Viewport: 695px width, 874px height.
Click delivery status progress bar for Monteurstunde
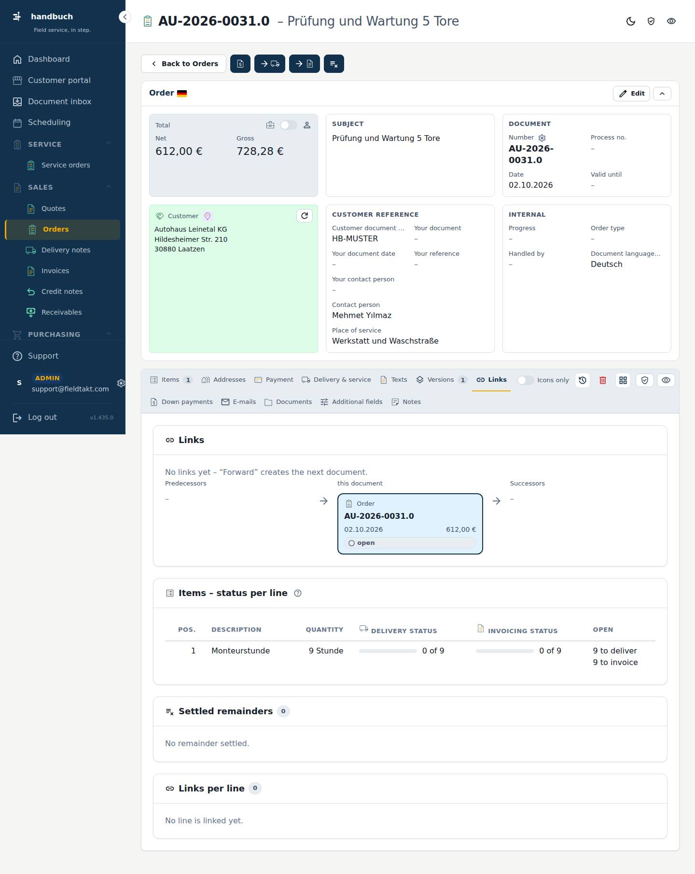(388, 651)
